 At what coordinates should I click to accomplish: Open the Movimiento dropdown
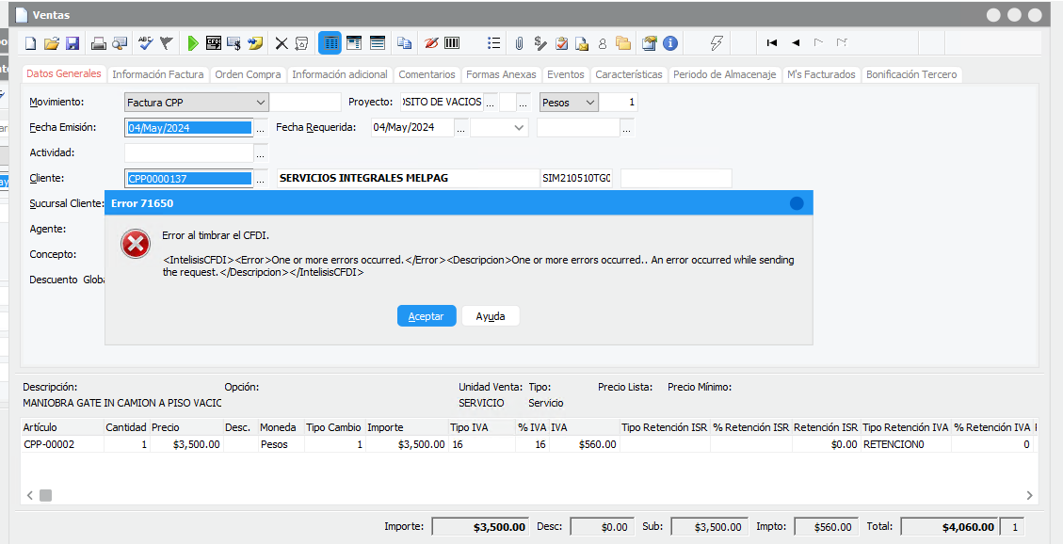click(x=260, y=103)
